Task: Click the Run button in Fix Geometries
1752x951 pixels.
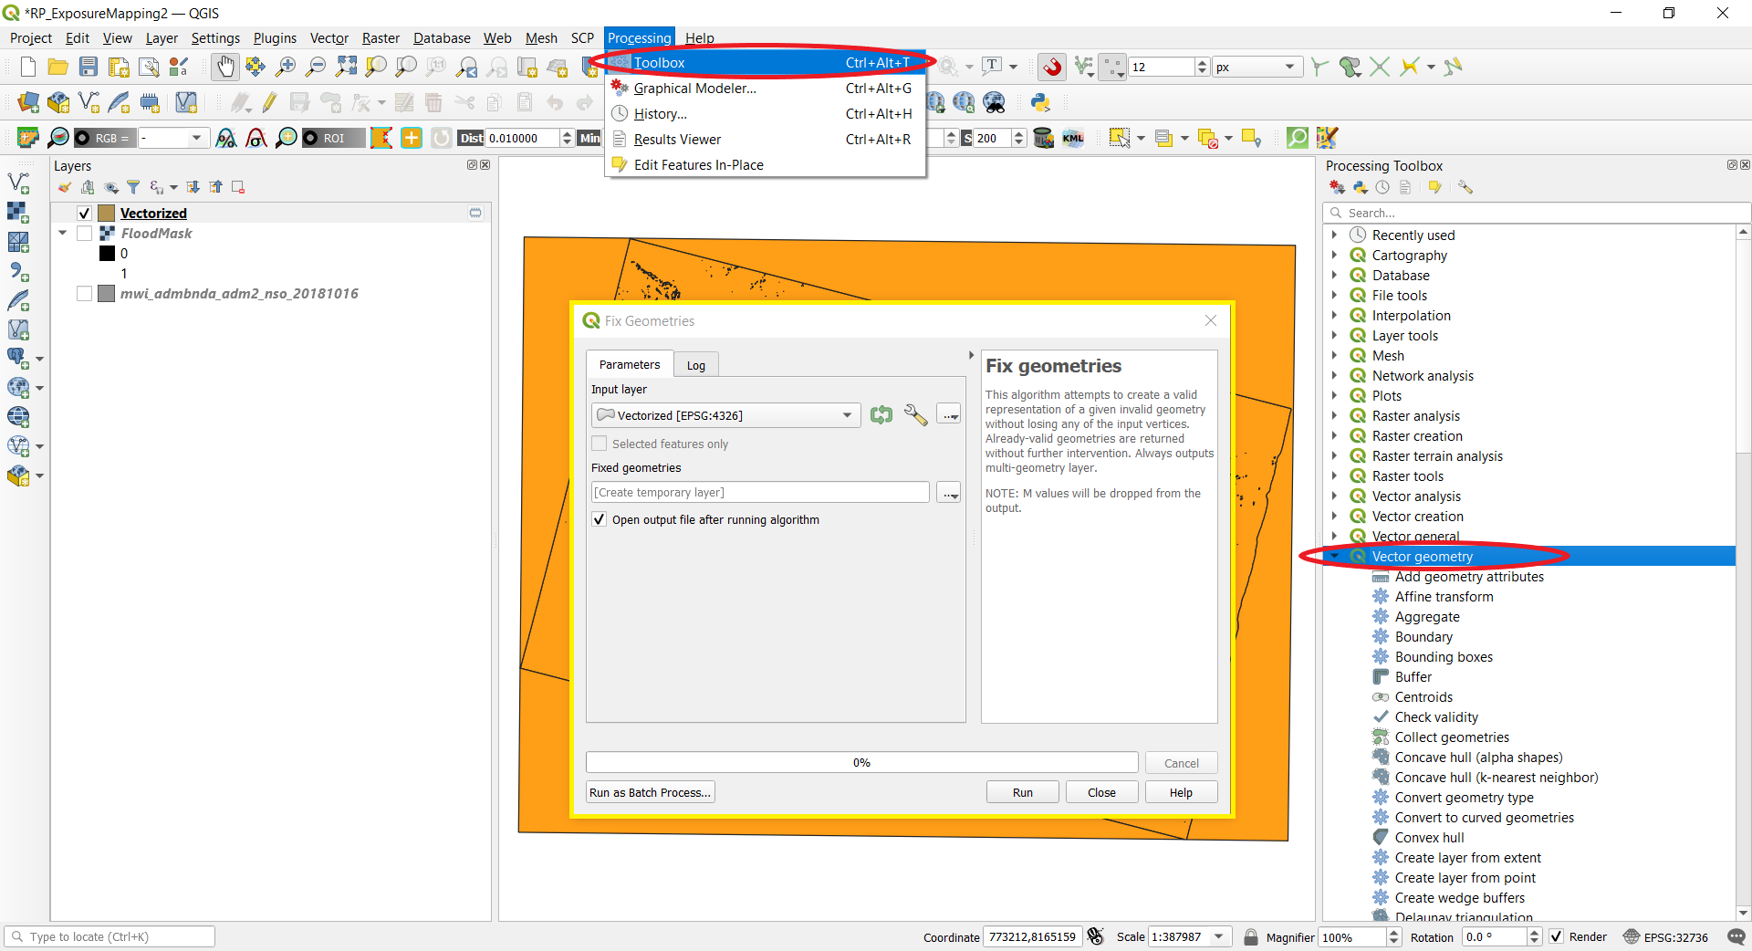Action: tap(1021, 792)
